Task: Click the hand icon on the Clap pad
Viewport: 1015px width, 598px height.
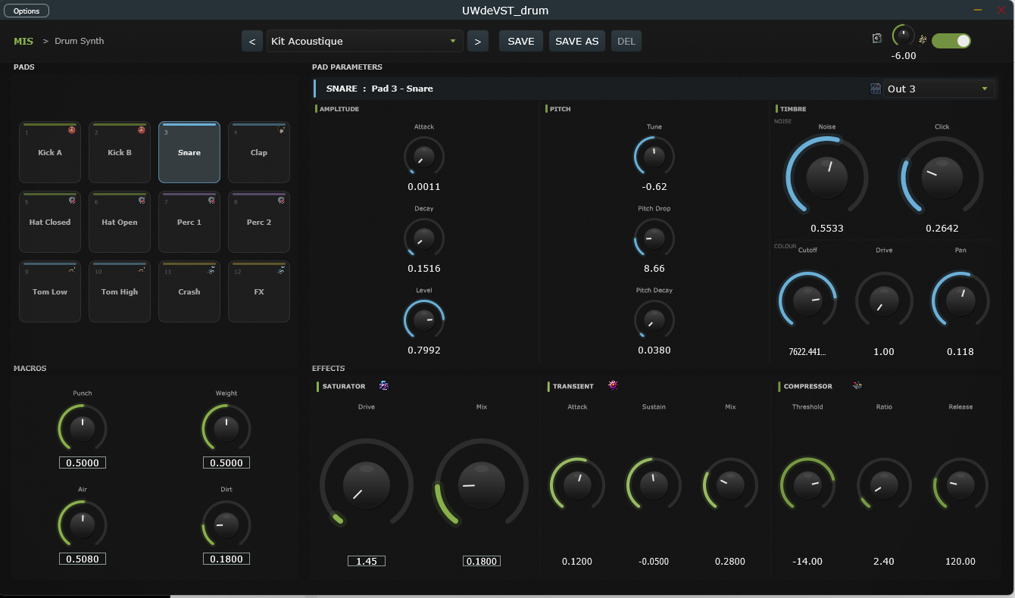Action: [281, 130]
